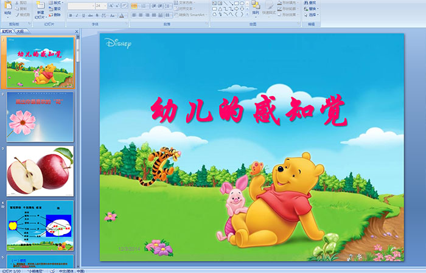Open the slide Layout (版式) dropdown
Viewport: 426px width, 273px height.
[x=56, y=2]
